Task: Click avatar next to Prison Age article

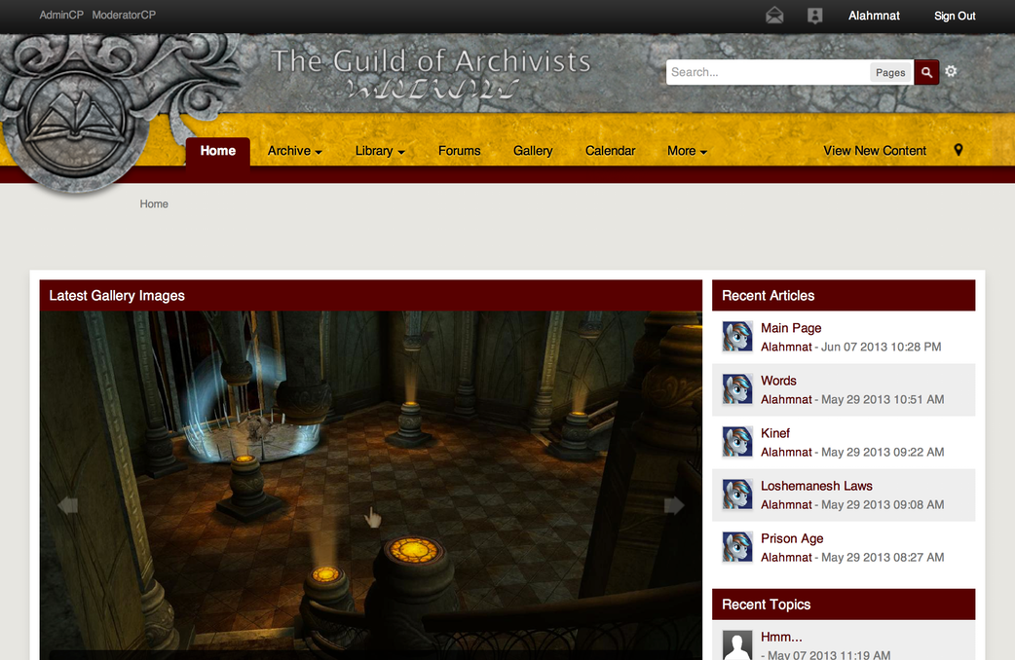Action: click(x=737, y=547)
